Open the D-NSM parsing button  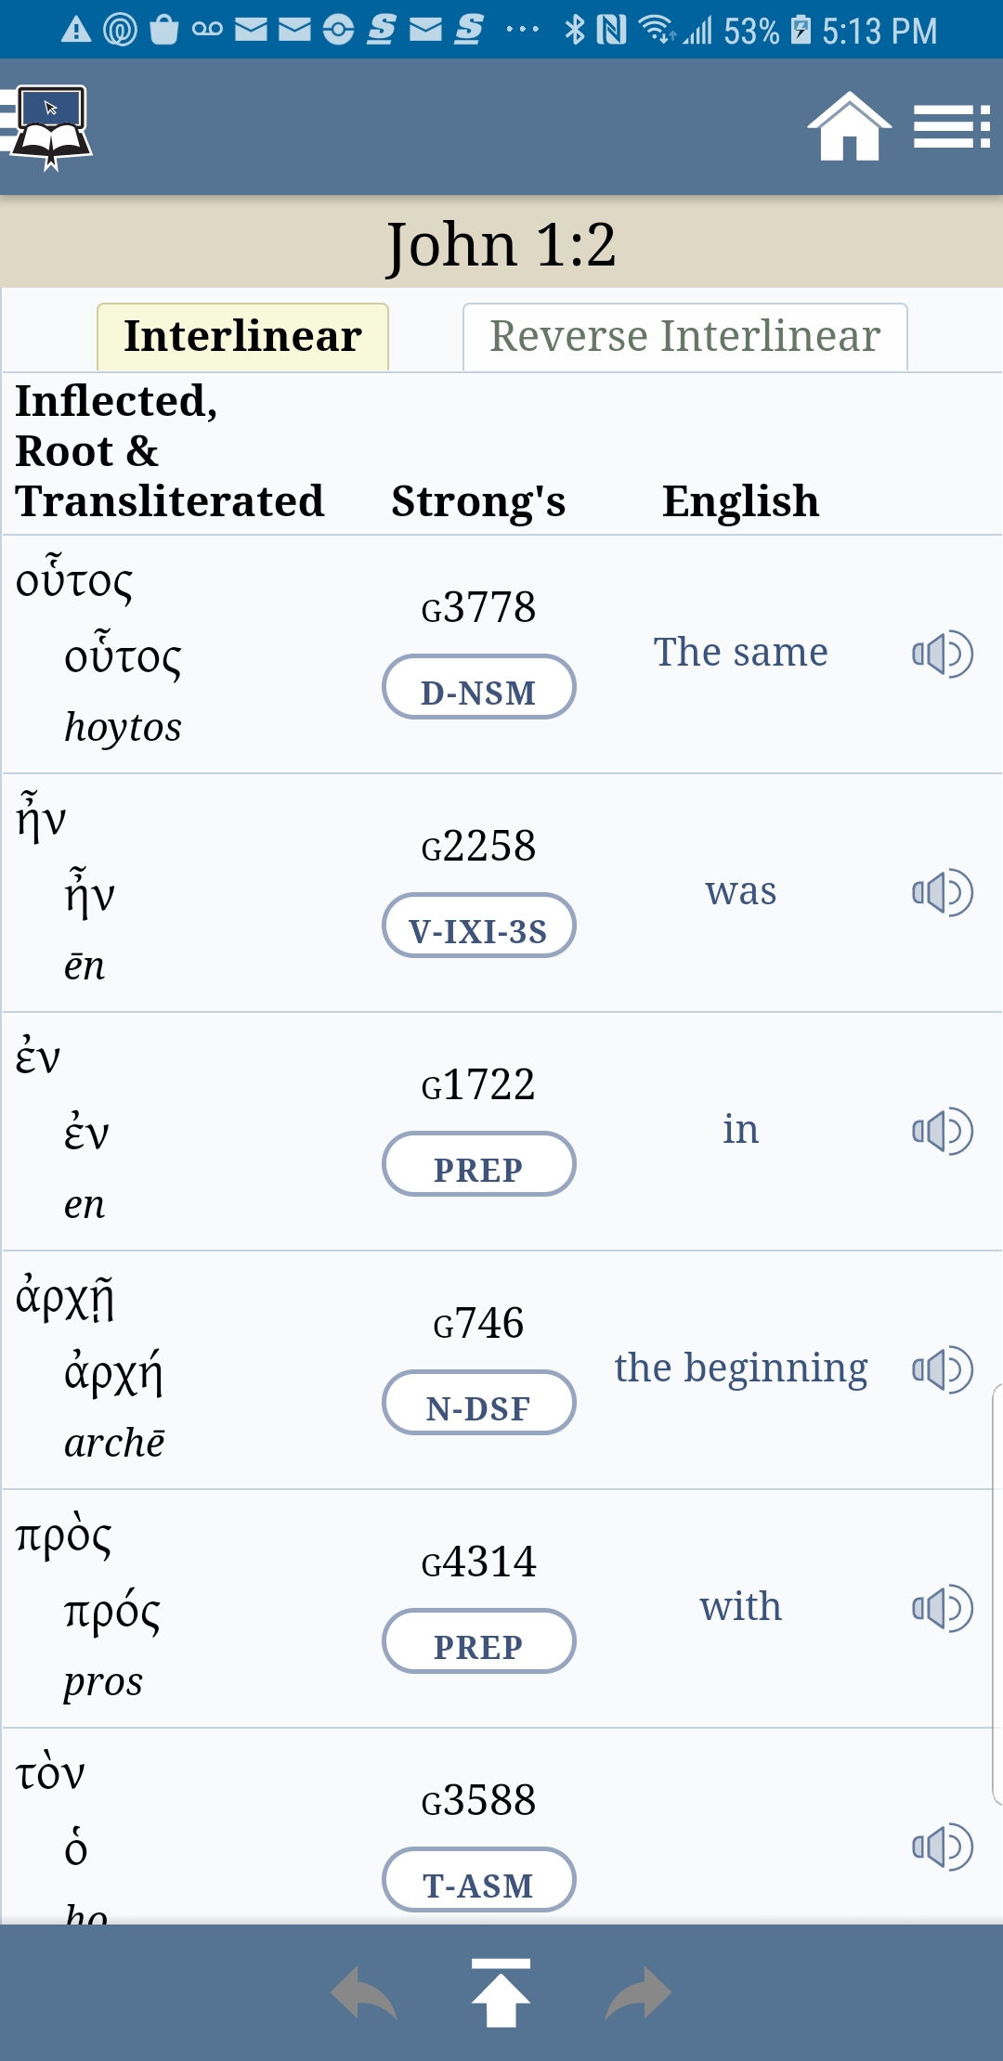(478, 688)
